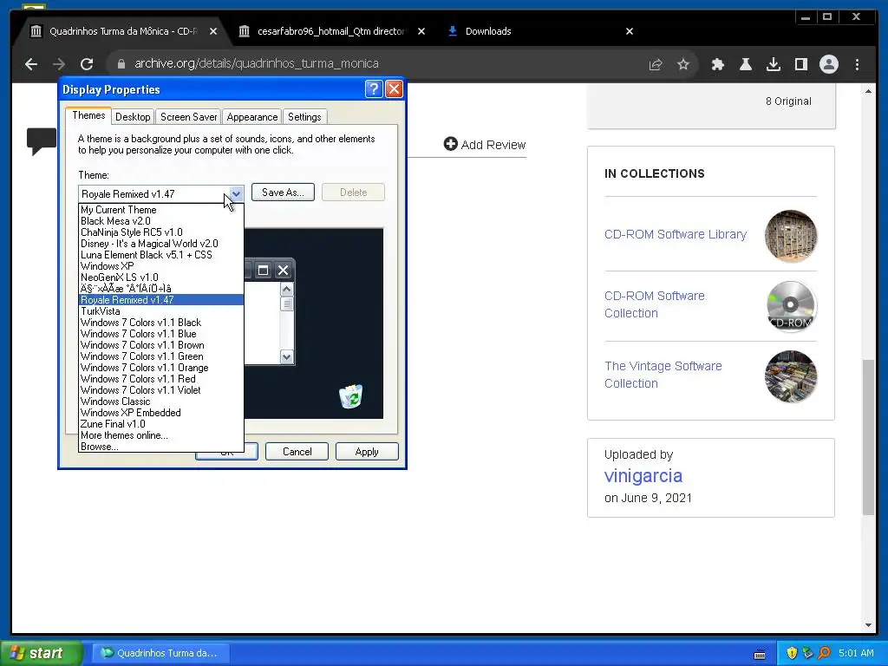Select Windows XP Embedded theme
888x666 pixels.
coord(160,413)
